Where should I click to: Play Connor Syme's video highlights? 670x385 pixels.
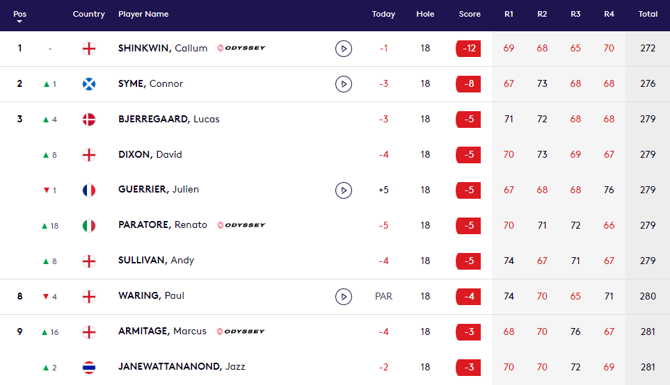coord(343,84)
